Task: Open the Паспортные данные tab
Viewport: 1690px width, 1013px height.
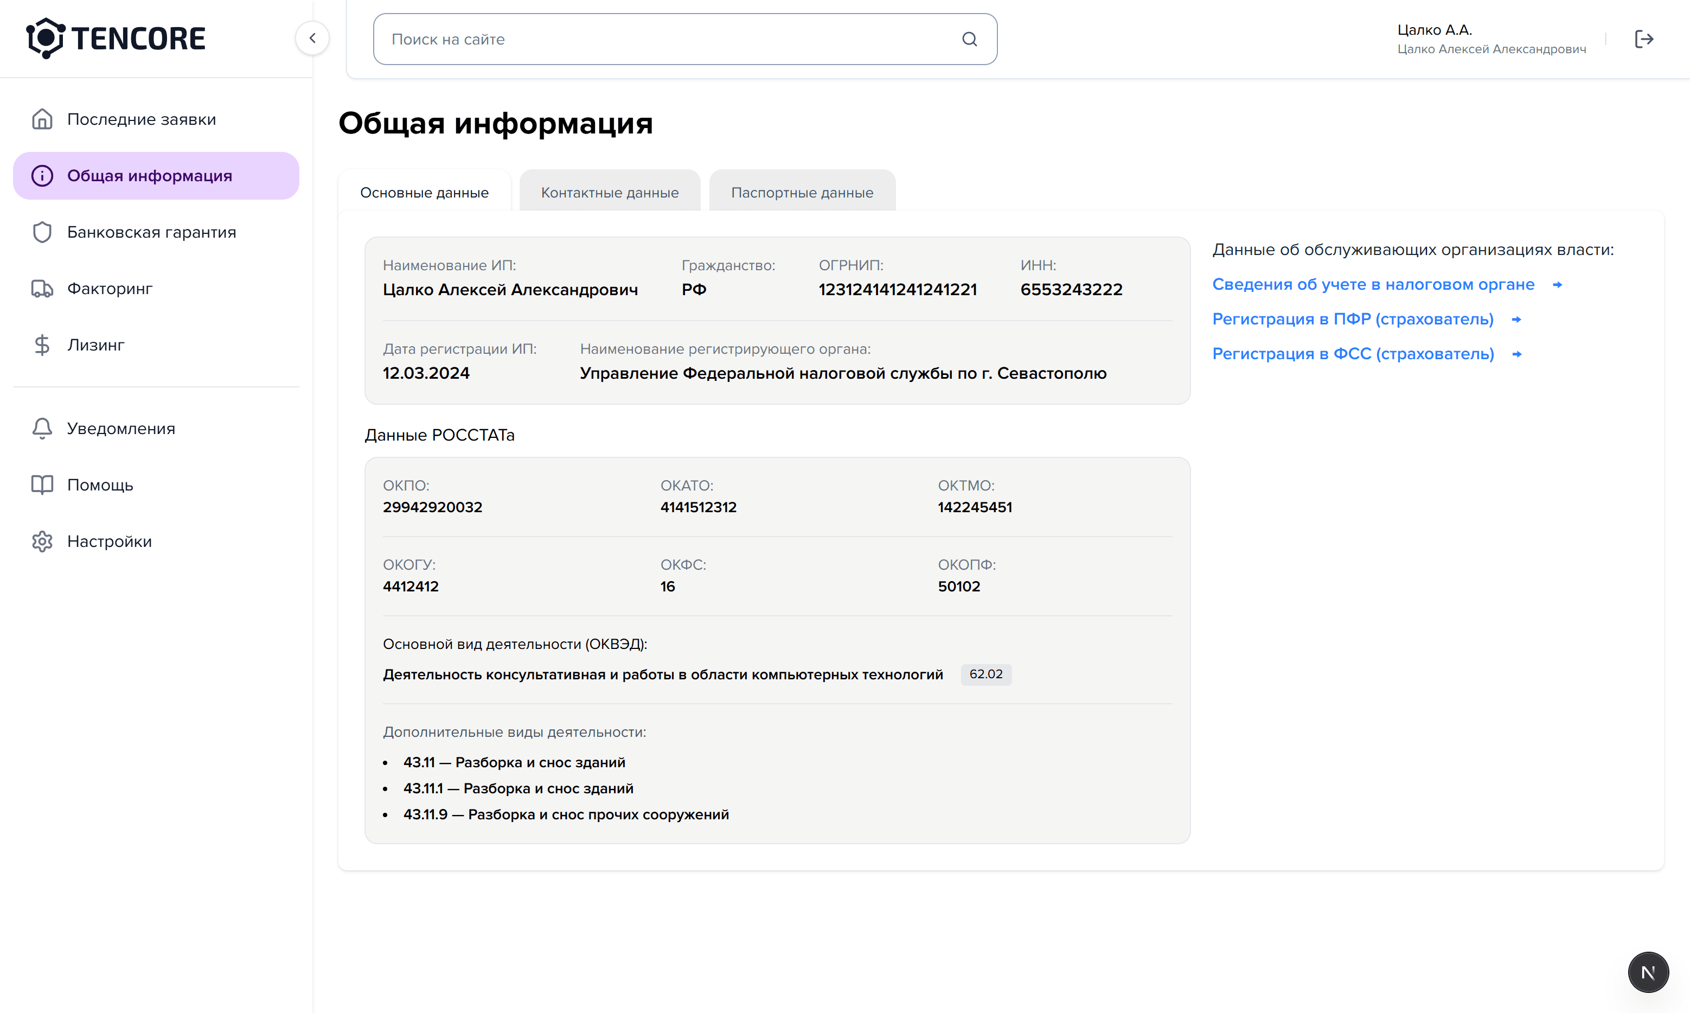Action: click(x=802, y=192)
